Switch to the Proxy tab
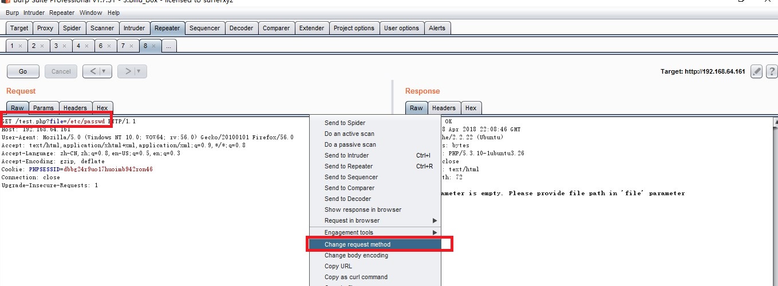This screenshot has height=286, width=778. (x=45, y=28)
